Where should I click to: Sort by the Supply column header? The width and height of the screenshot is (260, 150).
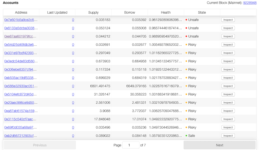93,12
